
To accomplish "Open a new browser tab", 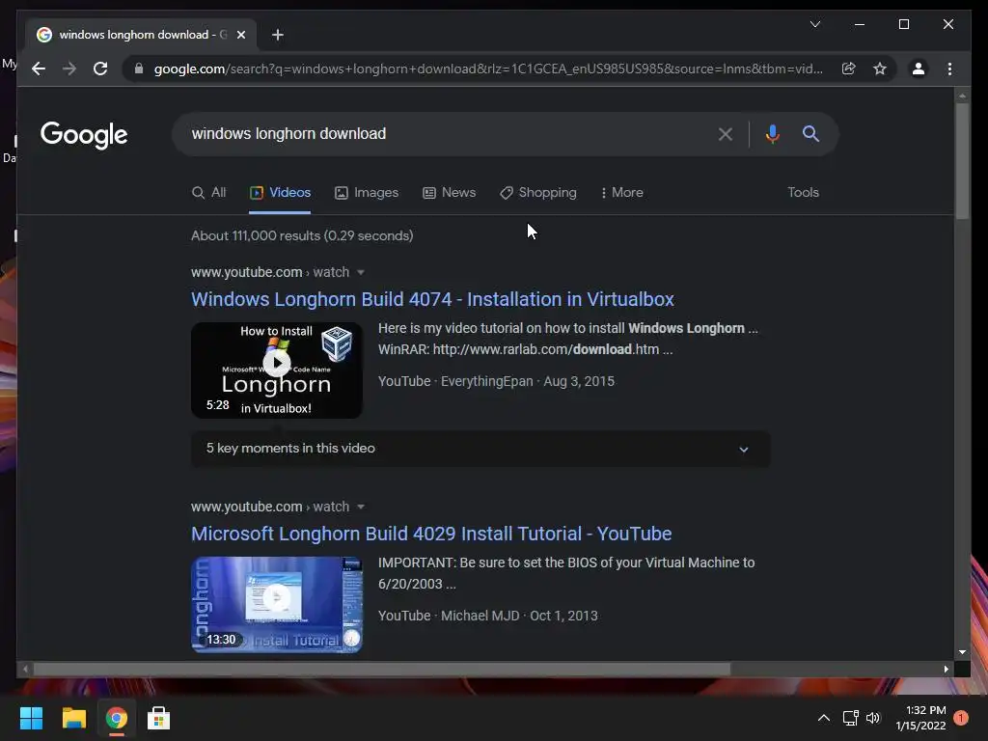I will coord(277,36).
